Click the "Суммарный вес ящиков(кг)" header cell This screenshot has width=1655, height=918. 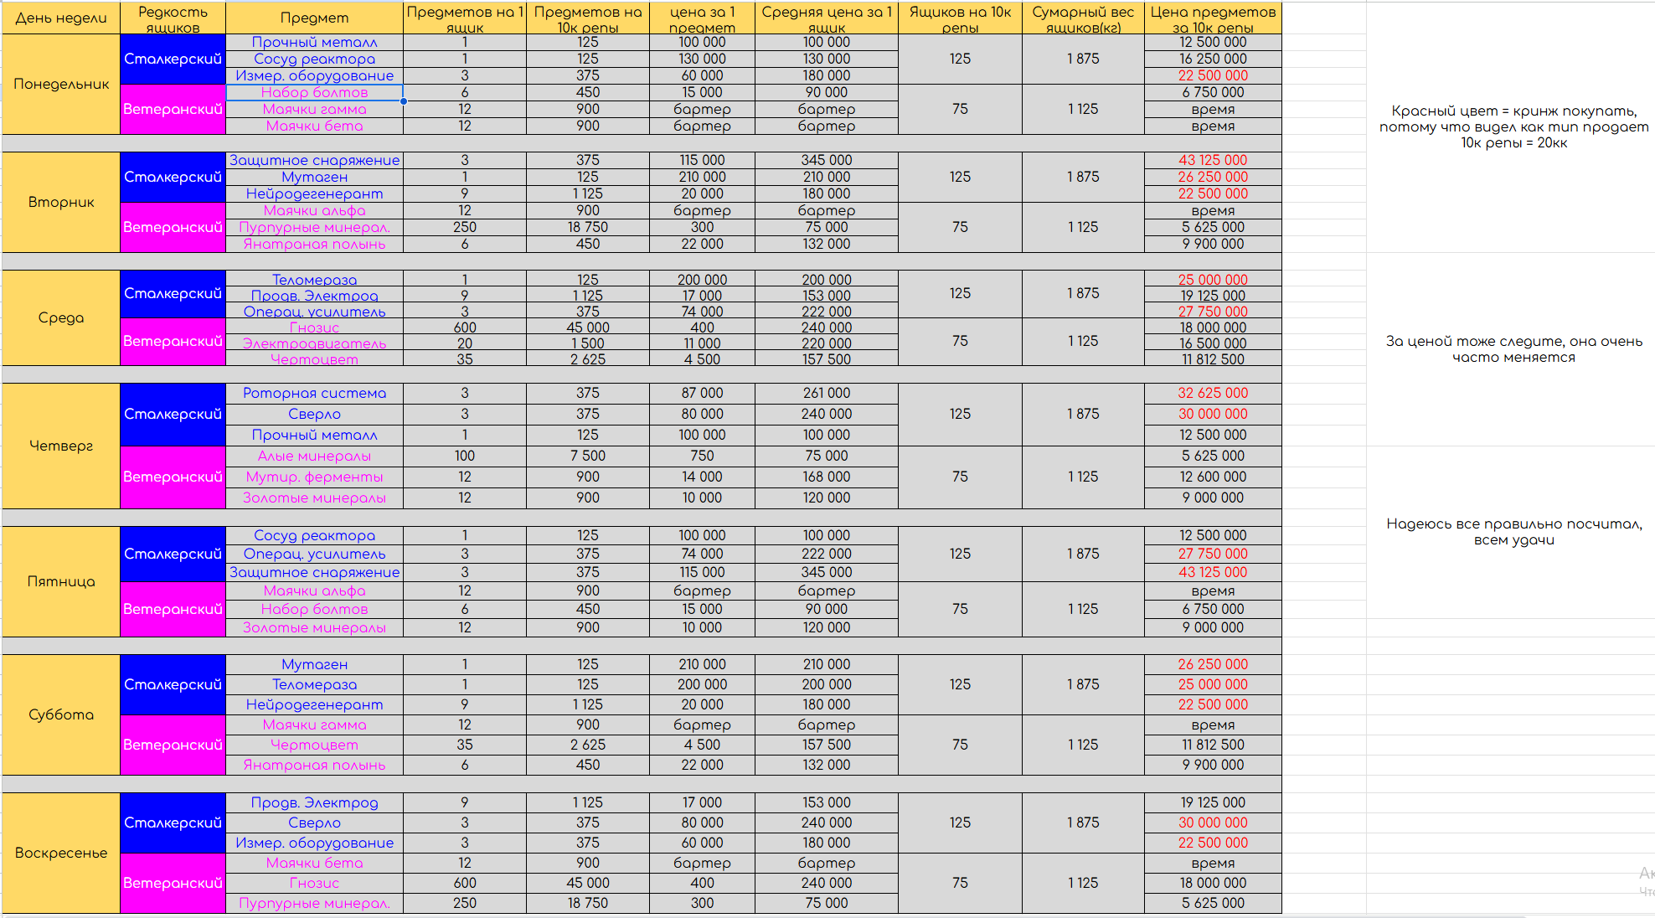pos(1082,18)
